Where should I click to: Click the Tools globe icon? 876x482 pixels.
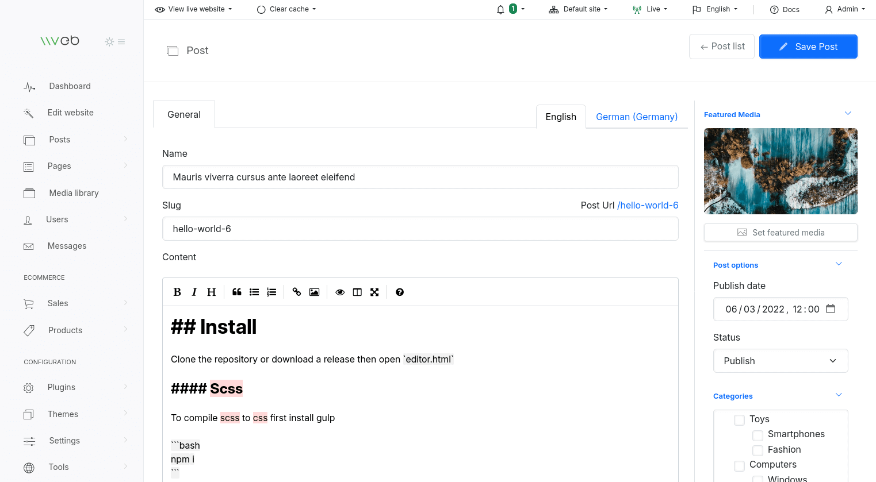pos(29,468)
